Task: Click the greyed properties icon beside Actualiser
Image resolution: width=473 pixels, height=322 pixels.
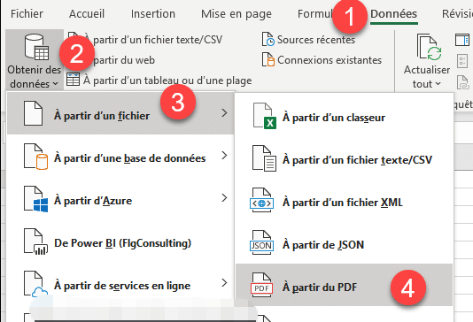Action: (x=462, y=61)
